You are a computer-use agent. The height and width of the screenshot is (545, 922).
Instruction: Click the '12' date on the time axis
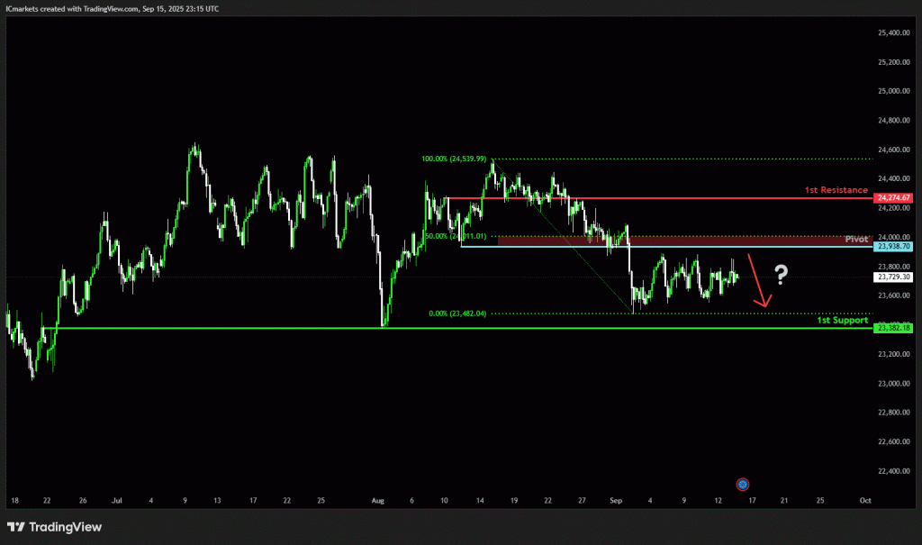pyautogui.click(x=718, y=500)
